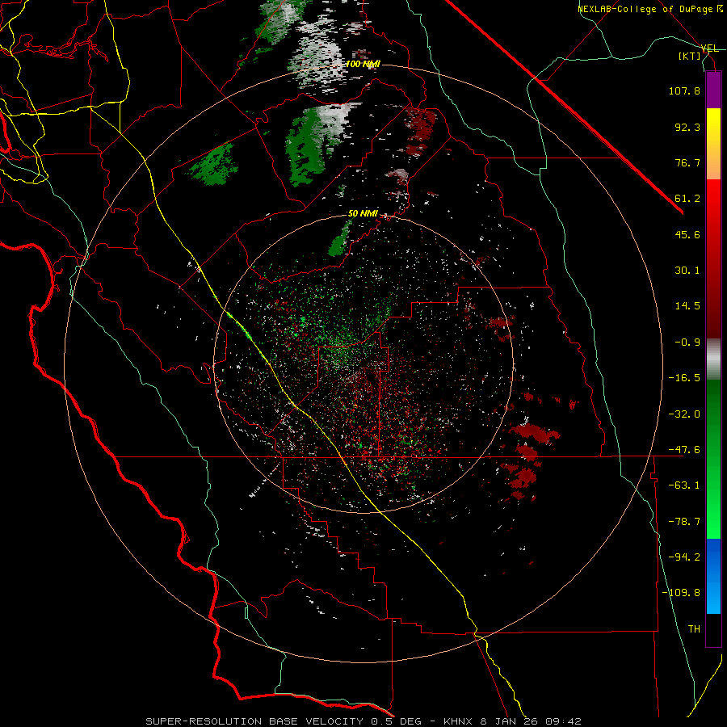Click the 45.6 scale value

tap(687, 234)
